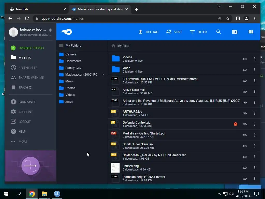Open options menu for xmen folder
Screen dimensions: 265x199
pos(255,70)
